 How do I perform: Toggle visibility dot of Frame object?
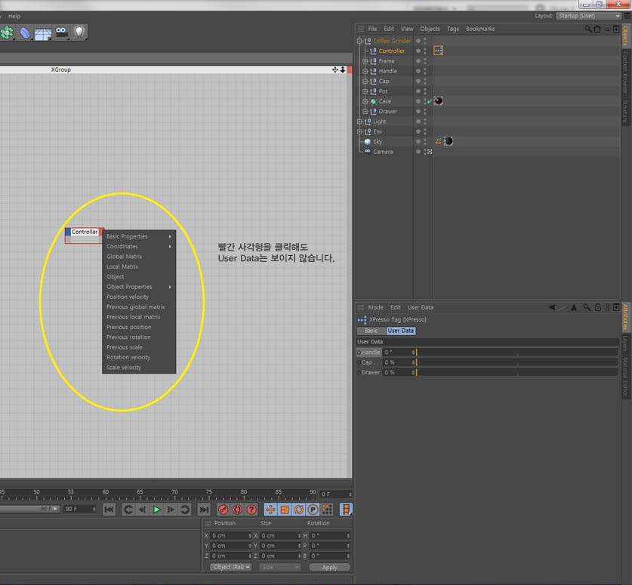tap(418, 61)
